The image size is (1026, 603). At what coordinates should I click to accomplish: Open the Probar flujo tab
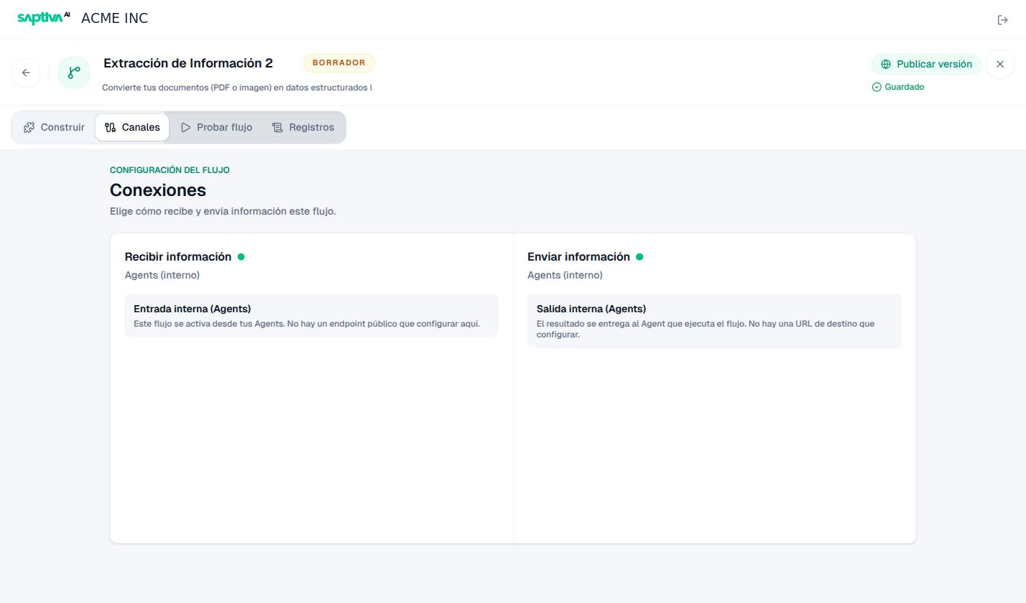click(216, 127)
